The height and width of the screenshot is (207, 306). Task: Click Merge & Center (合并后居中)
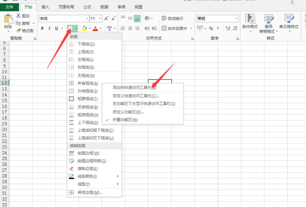tap(175, 29)
